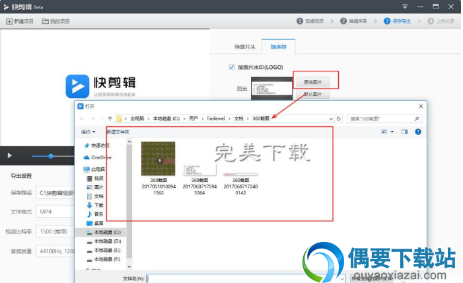463x283 pixels.
Task: Open the 文件格式 MP4 dropdown
Action: pyautogui.click(x=55, y=212)
